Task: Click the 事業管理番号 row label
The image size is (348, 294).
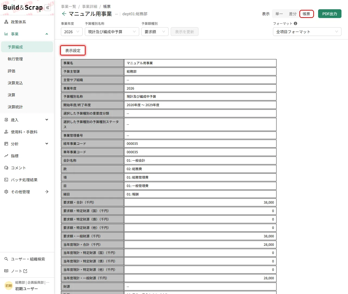Action: (73, 136)
